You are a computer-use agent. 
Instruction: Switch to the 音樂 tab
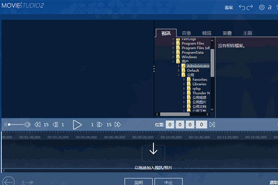click(186, 33)
